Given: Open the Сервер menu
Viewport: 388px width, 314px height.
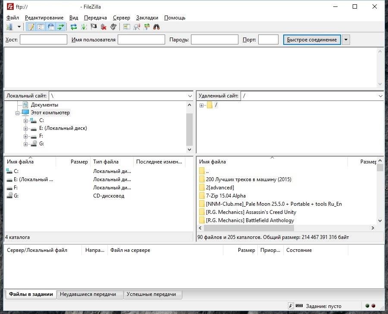Looking at the screenshot, I should pyautogui.click(x=121, y=18).
